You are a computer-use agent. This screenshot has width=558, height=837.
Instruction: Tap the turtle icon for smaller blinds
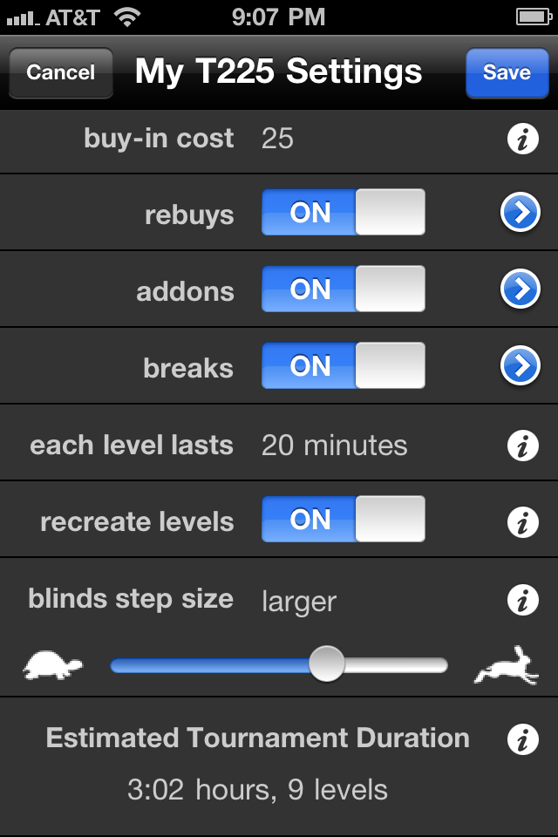coord(52,666)
